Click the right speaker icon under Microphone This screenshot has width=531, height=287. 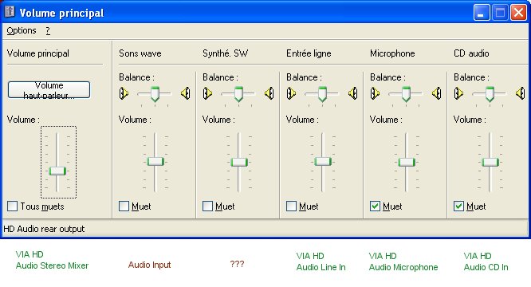point(436,93)
